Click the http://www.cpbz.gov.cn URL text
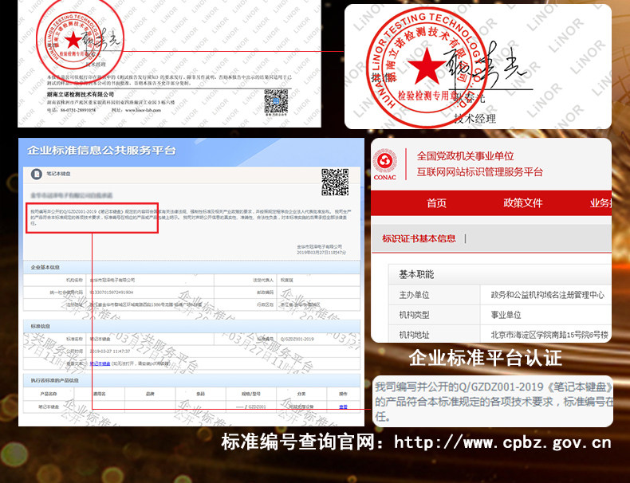 tap(502, 442)
